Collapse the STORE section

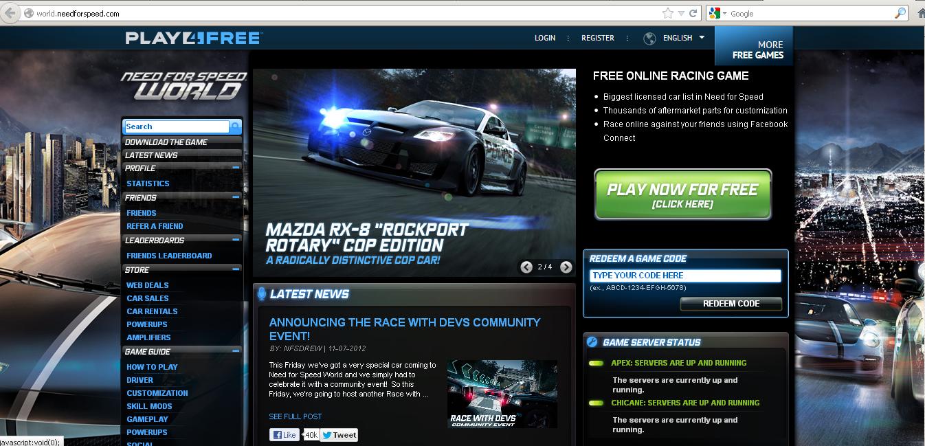(x=236, y=269)
